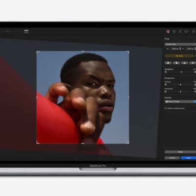Open the Rule of Thirds overlay dropdown
This screenshot has height=196, width=196.
180,101
